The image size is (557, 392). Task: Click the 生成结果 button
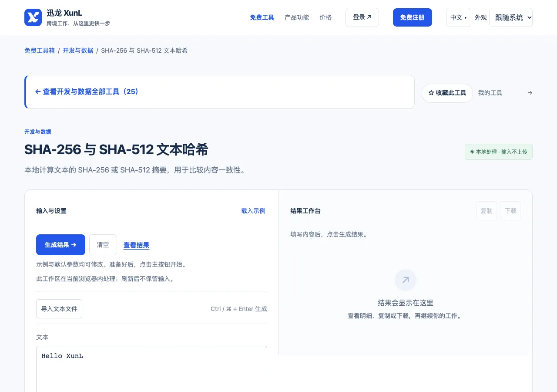click(x=60, y=245)
